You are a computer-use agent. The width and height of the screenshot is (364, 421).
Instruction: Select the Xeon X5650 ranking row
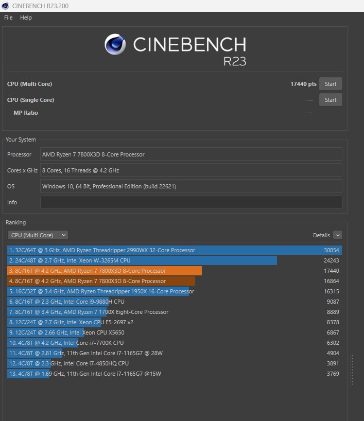tap(175, 332)
